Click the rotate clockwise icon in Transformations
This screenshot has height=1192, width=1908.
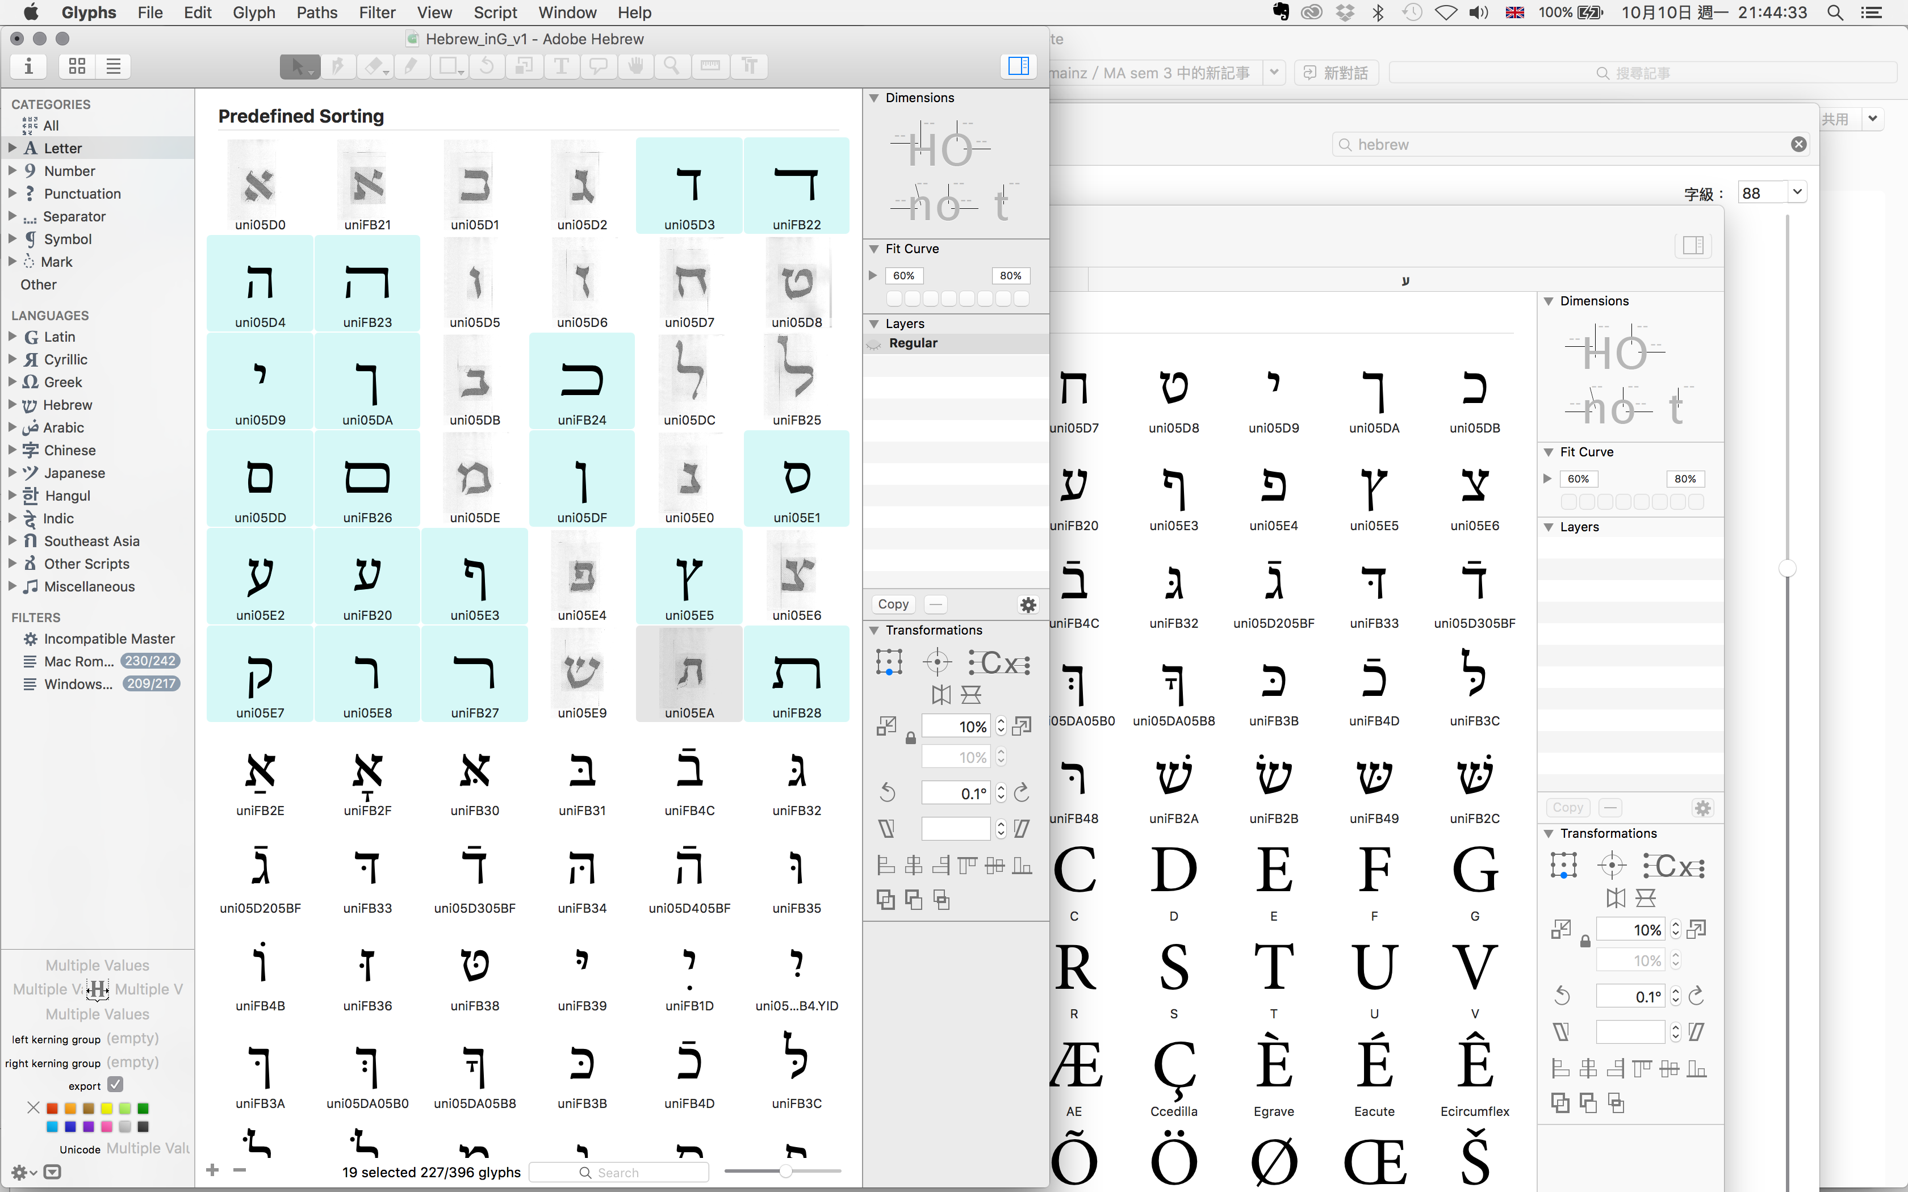coord(1022,793)
